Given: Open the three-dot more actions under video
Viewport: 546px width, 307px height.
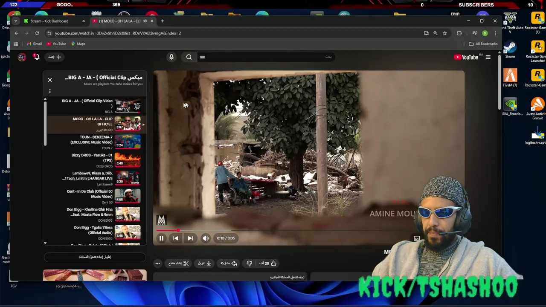Looking at the screenshot, I should (157, 264).
